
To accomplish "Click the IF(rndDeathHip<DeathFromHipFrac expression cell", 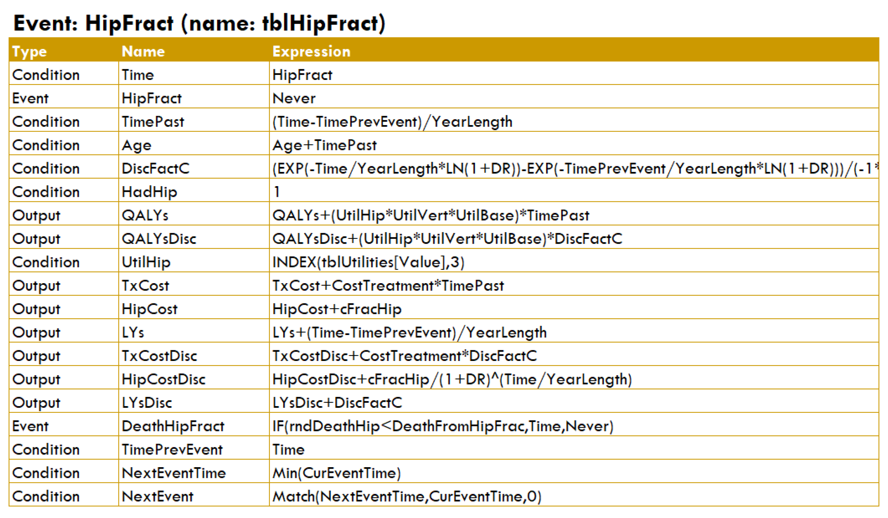I will click(443, 426).
